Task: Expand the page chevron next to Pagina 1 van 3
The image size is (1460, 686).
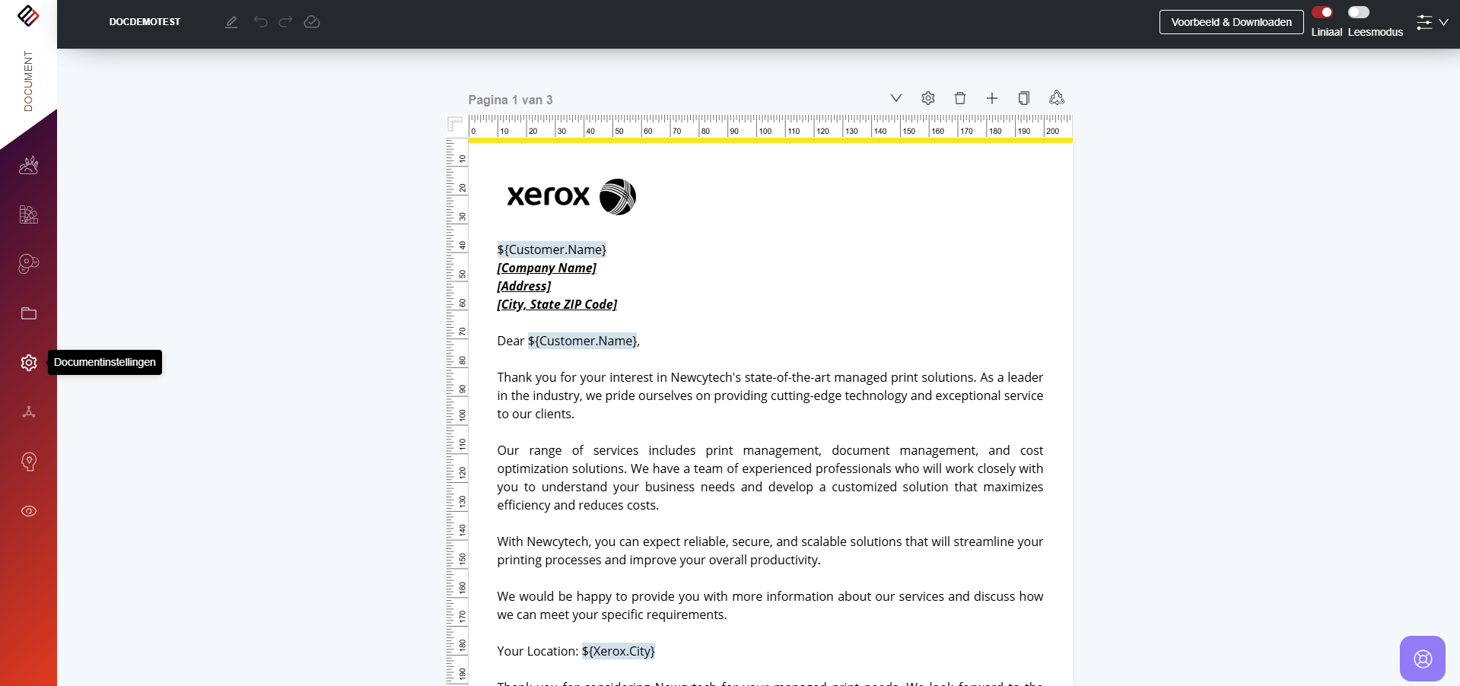Action: pos(896,98)
